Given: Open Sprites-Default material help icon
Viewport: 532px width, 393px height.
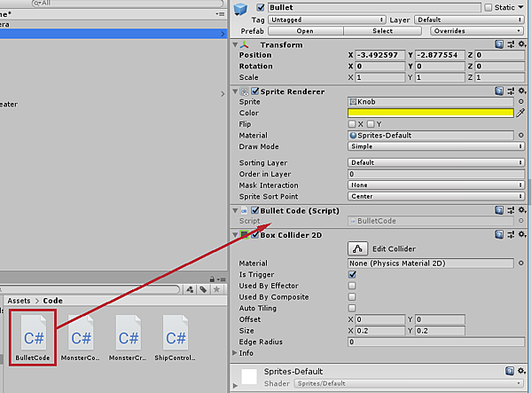Looking at the screenshot, I should pos(510,371).
